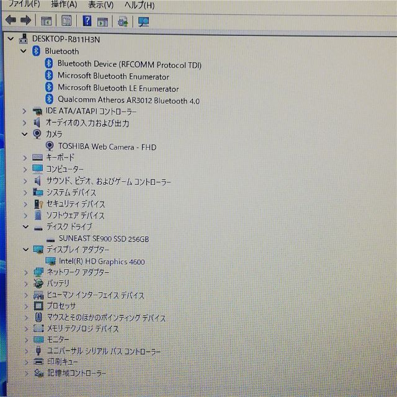This screenshot has height=397, width=397.
Task: Expand the 印刷キュー category
Action: coord(26,362)
